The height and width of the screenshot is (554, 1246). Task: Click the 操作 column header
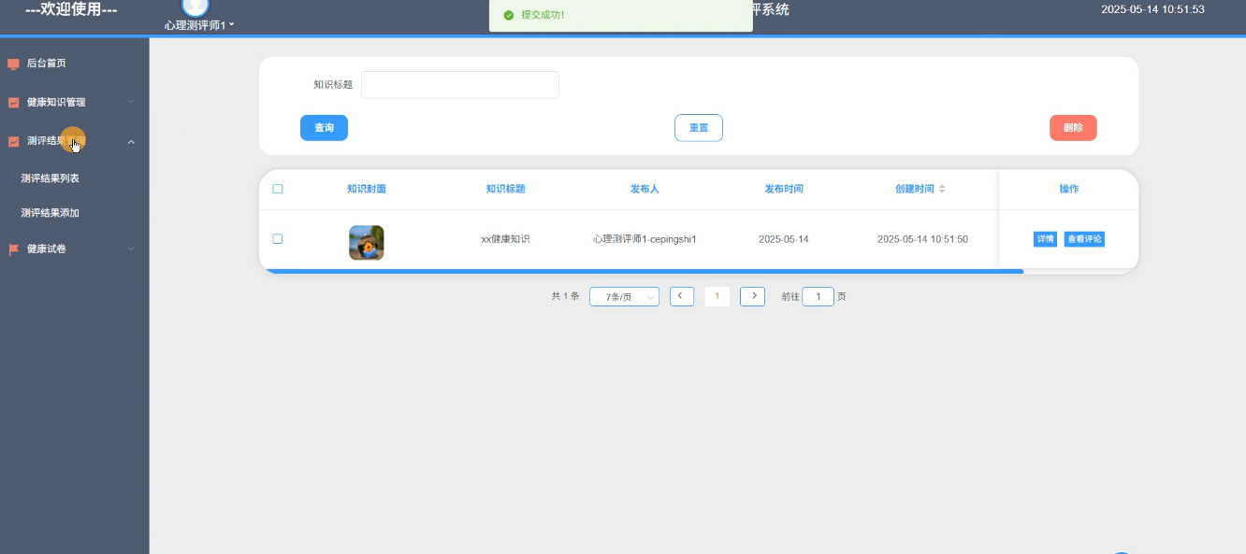[1069, 189]
